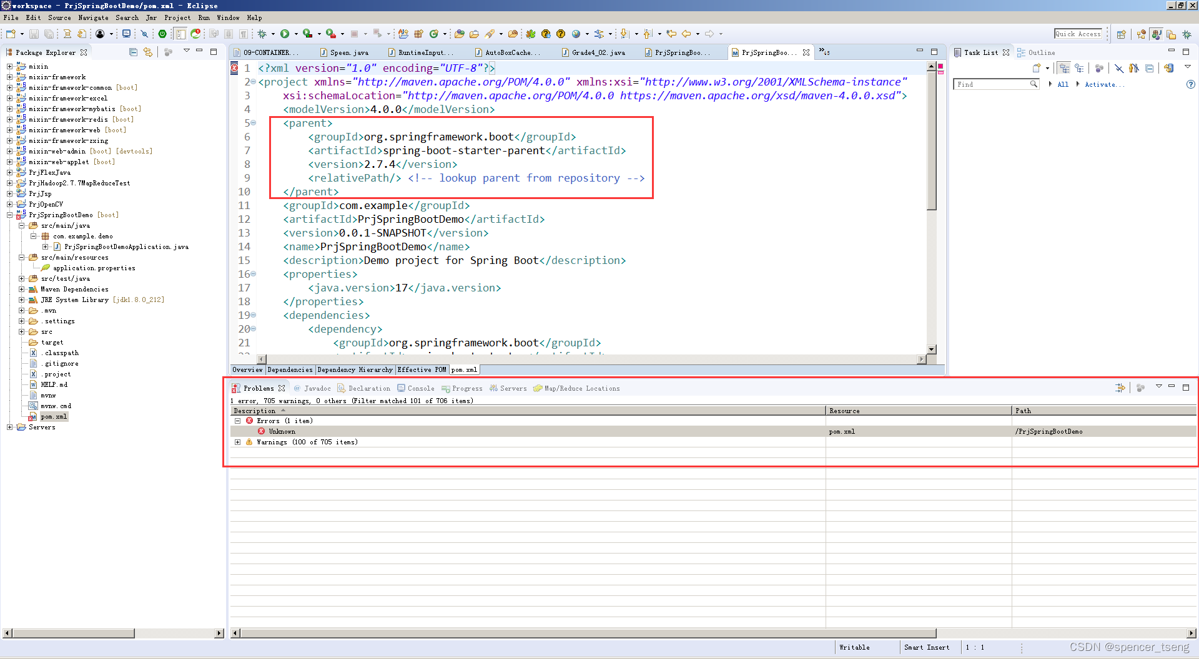Click the Save icon in the main toolbar

point(34,34)
